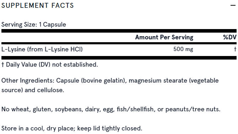Click the peanuts/tree nuts text
This screenshot has height=134, width=238.
(x=193, y=109)
